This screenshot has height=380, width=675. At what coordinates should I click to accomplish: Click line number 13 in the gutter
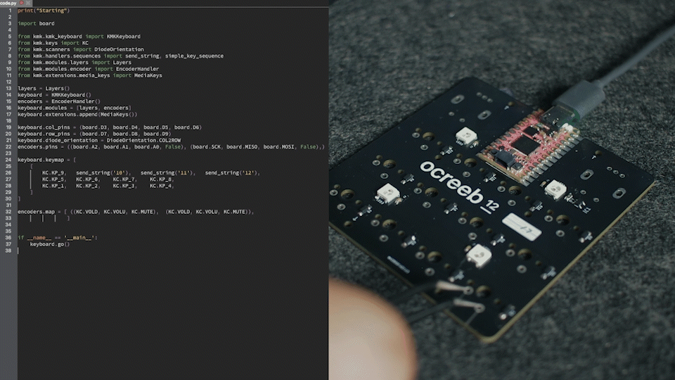coord(8,89)
